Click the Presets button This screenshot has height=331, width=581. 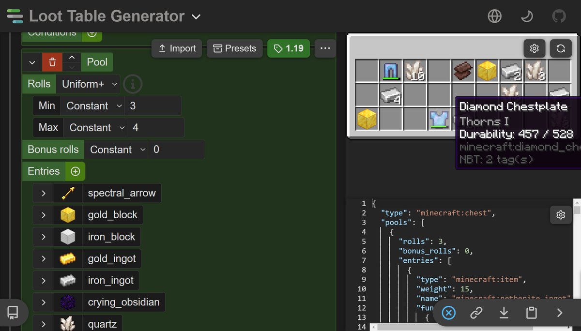point(234,48)
